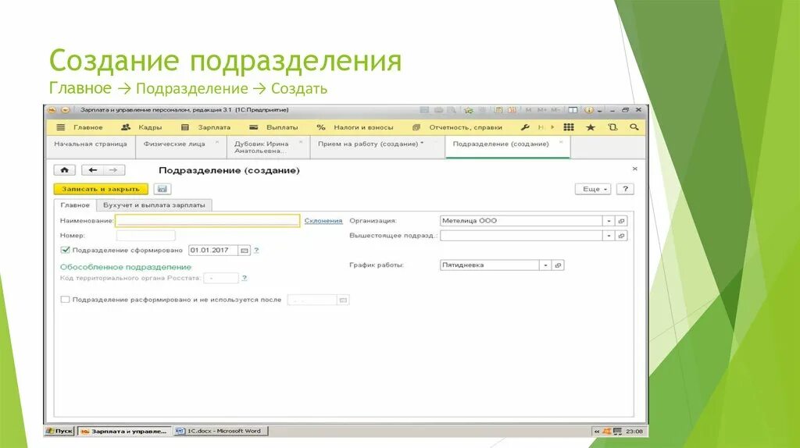Click help mark next to Росстат code
Viewport: 800px width, 448px height.
click(245, 279)
